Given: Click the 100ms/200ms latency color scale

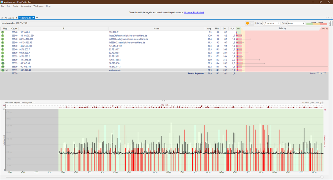Looking at the screenshot, I should coord(316,23).
